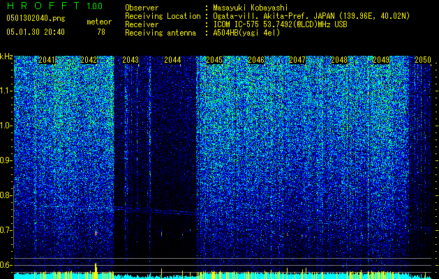
Task: Click the HROFFT program title
Action: pos(43,6)
